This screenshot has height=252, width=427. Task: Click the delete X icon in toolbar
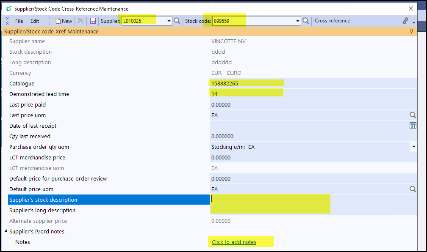coord(80,21)
